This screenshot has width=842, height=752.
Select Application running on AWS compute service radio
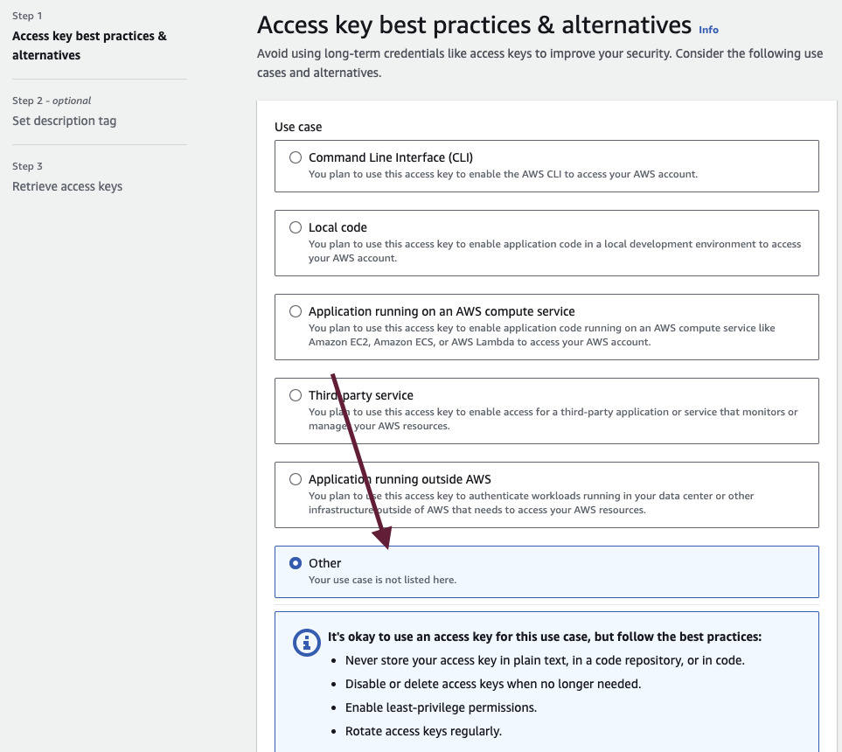click(296, 311)
